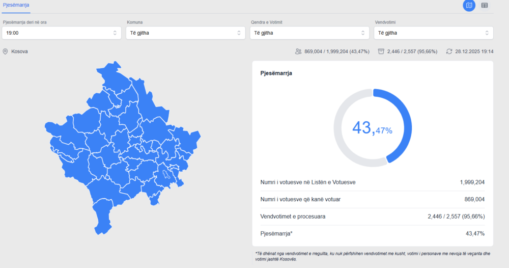Click the ballot box archive icon

tap(381, 51)
